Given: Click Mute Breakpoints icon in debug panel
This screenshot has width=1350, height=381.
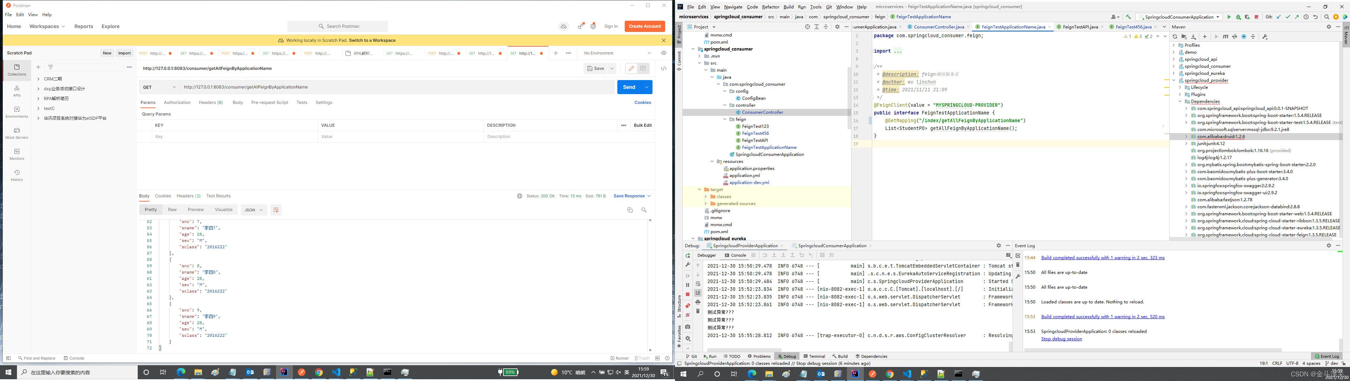Looking at the screenshot, I should (688, 315).
